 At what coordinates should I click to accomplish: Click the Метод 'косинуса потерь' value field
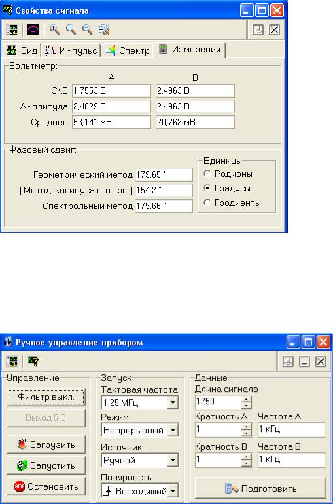pos(164,191)
